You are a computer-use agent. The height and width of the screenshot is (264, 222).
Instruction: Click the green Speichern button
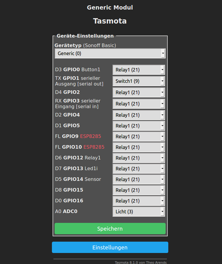tap(110, 229)
